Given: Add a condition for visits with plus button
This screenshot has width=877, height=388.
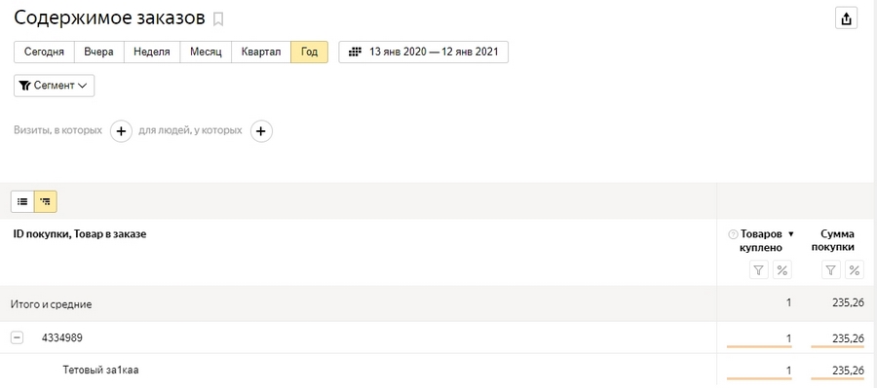Looking at the screenshot, I should tap(121, 131).
